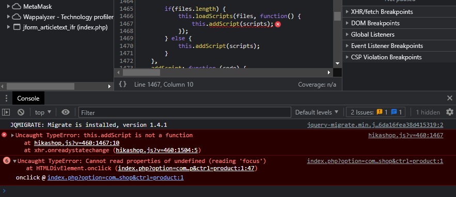The height and width of the screenshot is (197, 456).
Task: Open console settings gear
Action: pyautogui.click(x=450, y=112)
